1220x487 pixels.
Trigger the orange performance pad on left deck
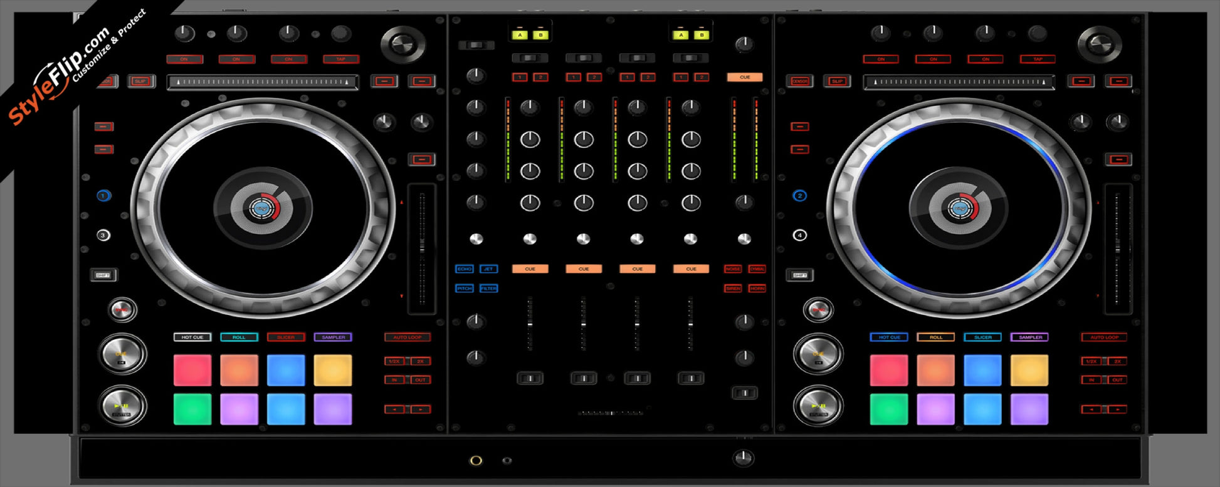click(239, 370)
